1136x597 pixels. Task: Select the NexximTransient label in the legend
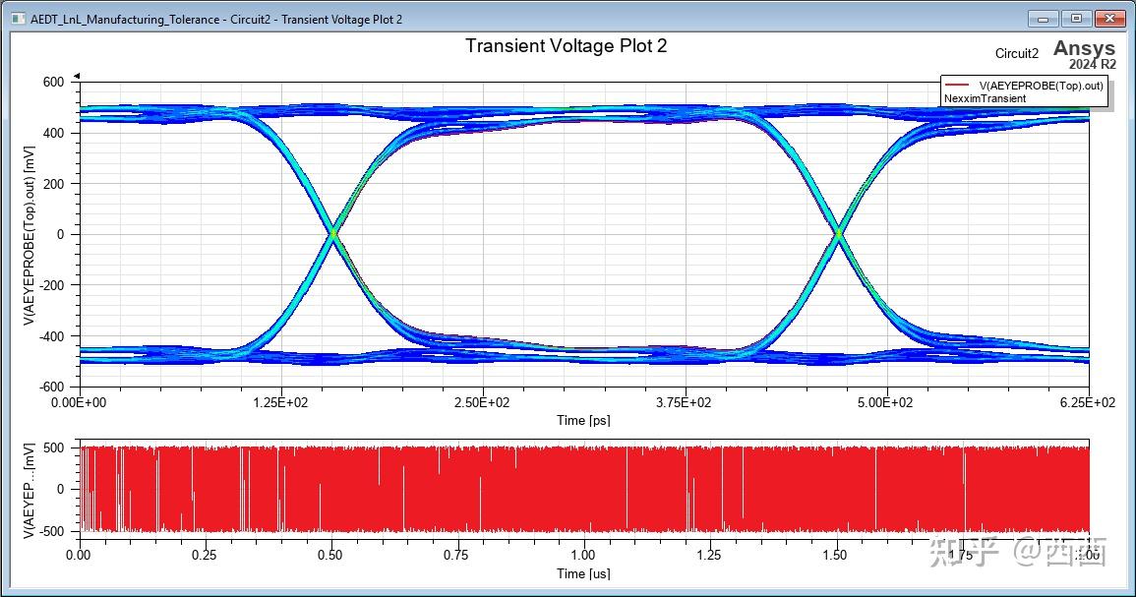point(986,98)
